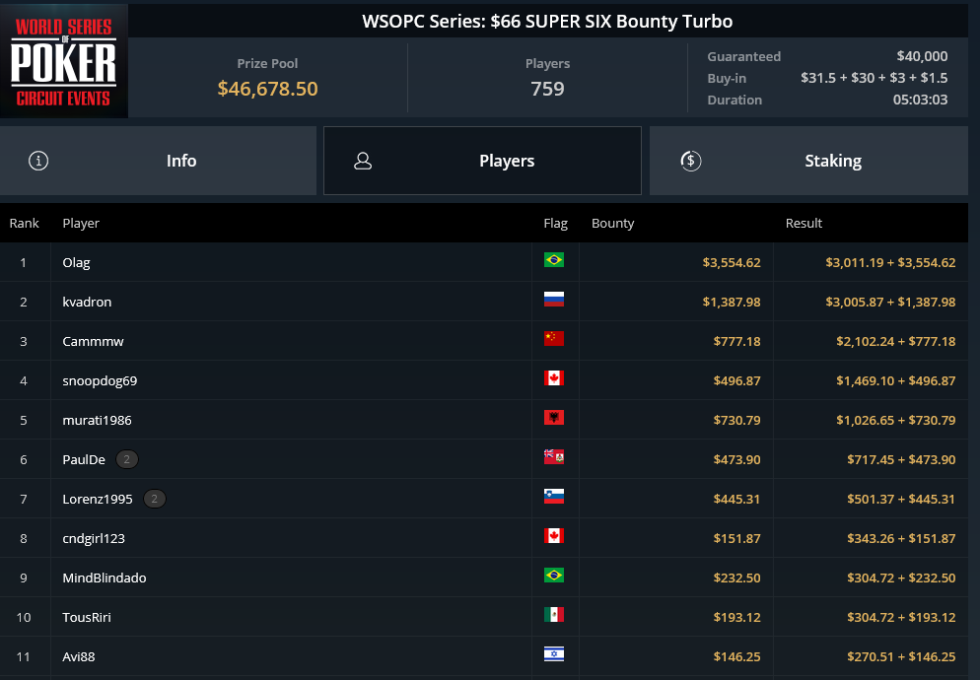The width and height of the screenshot is (980, 680).
Task: Select the MindBlindado player row
Action: point(484,578)
